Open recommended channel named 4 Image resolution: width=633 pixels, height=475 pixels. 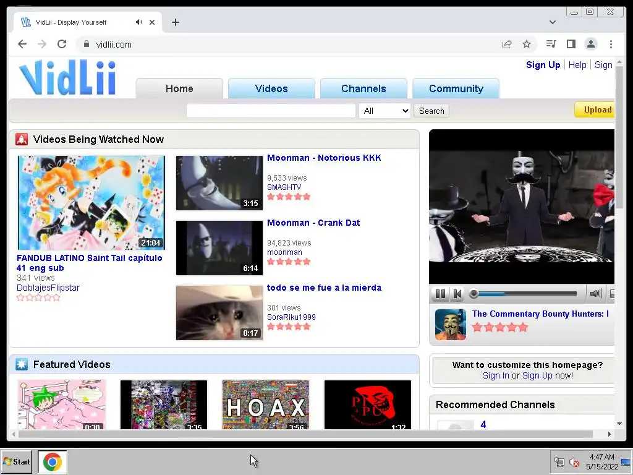(x=483, y=424)
